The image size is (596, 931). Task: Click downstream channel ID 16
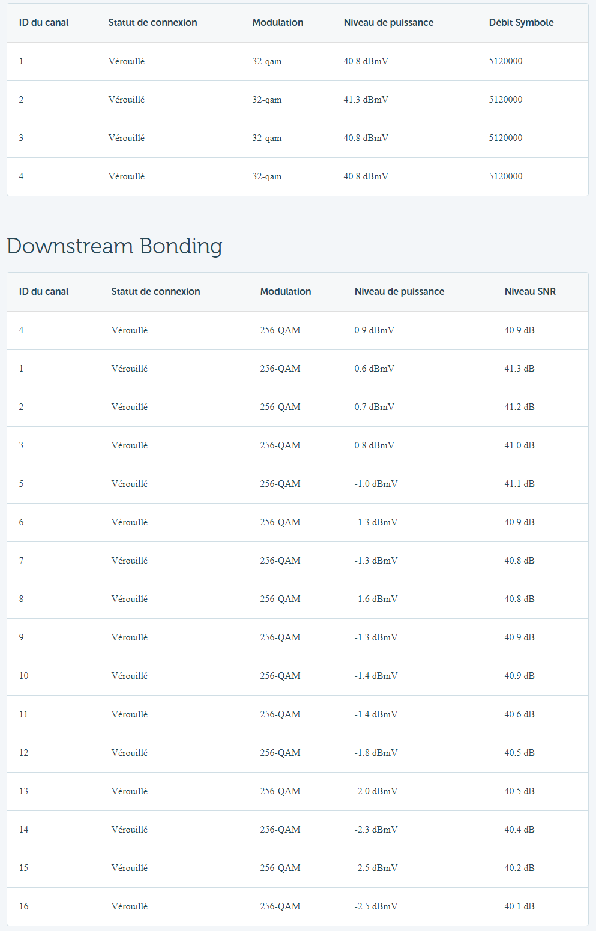23,906
